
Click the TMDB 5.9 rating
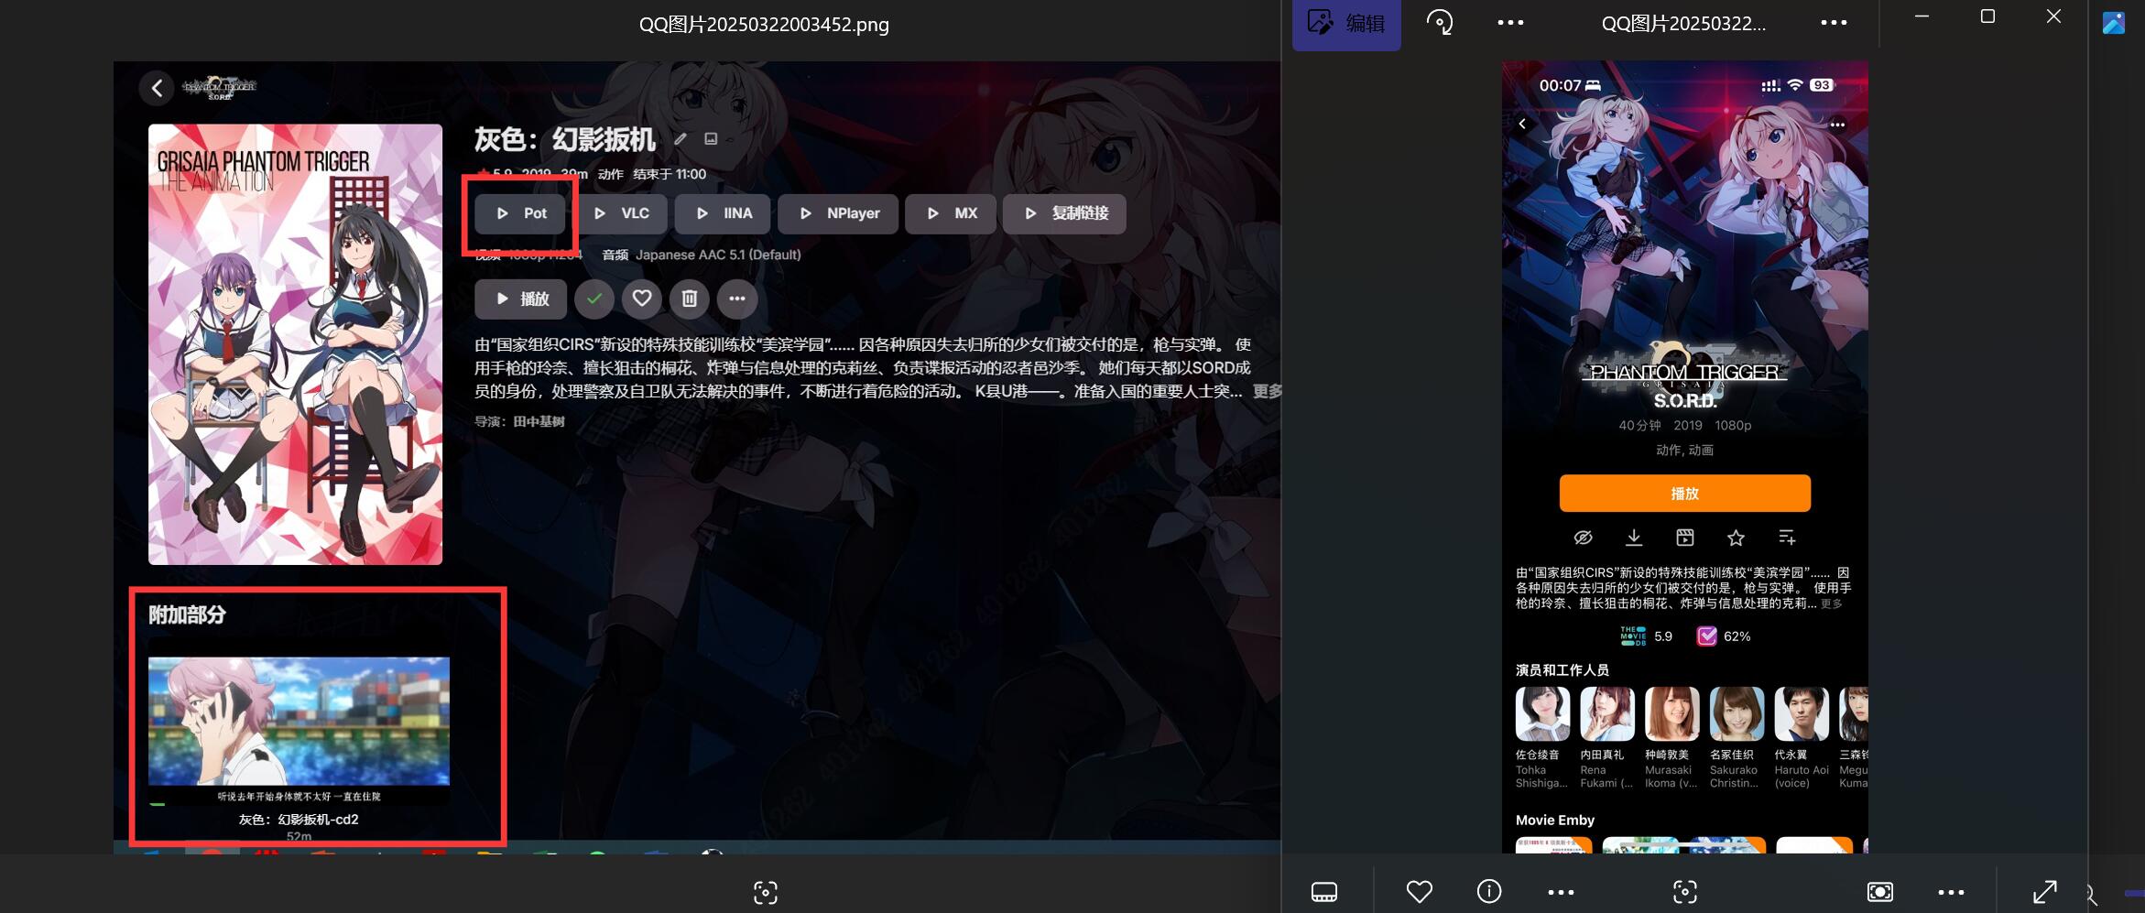[1646, 636]
